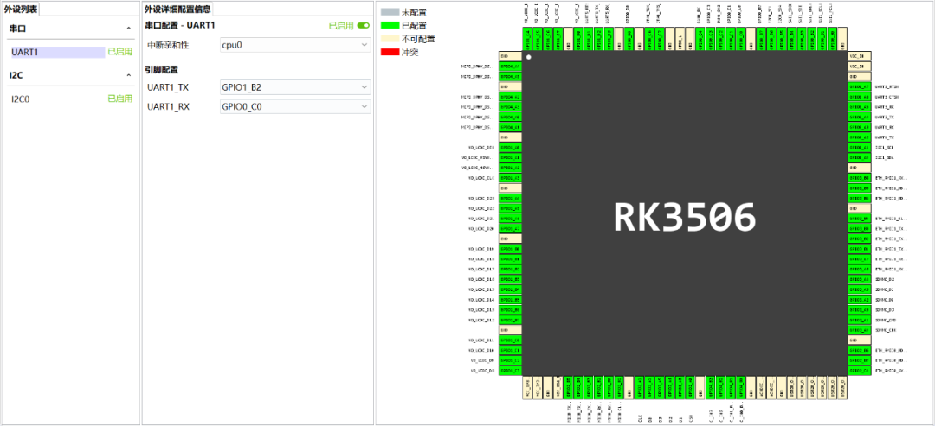Select I2C0 in the peripheral list
The height and width of the screenshot is (426, 935).
[20, 99]
